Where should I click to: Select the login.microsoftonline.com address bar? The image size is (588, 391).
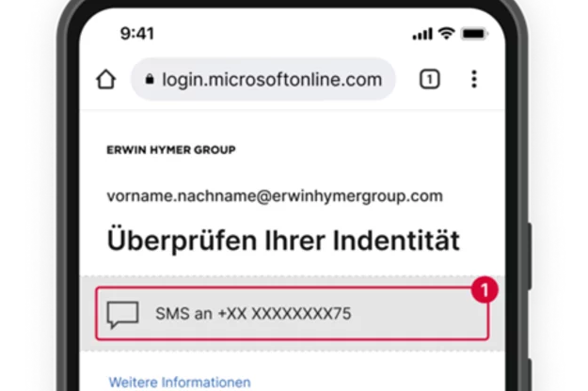pos(262,79)
